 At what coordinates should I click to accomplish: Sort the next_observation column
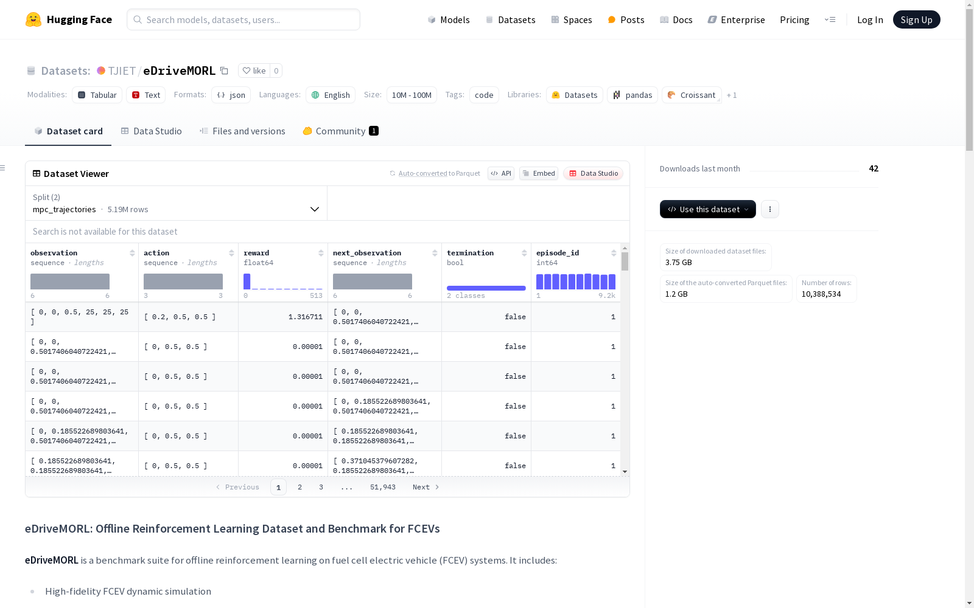pos(435,253)
